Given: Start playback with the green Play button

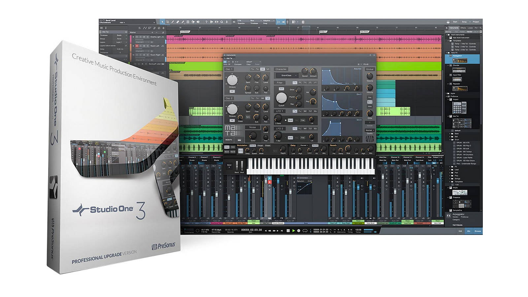Looking at the screenshot, I should click(x=293, y=231).
